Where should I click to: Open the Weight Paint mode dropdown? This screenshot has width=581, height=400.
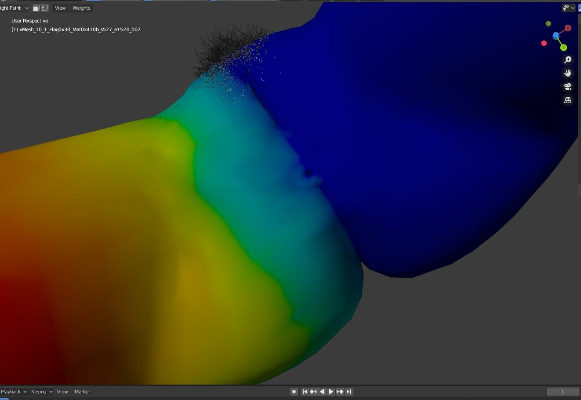click(14, 8)
